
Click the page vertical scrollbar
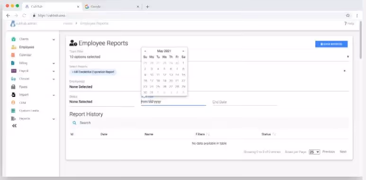pos(361,40)
